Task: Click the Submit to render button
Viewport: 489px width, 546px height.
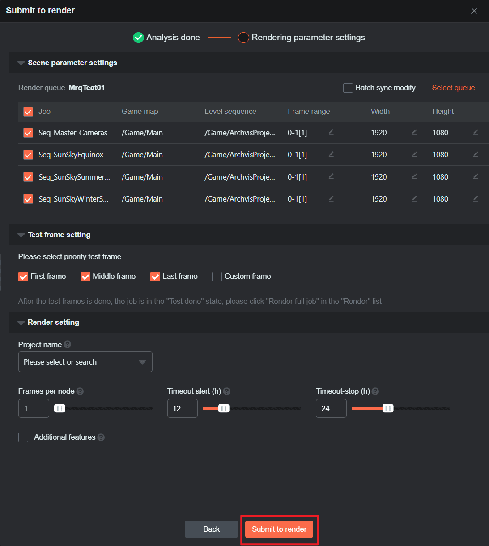Action: pyautogui.click(x=279, y=529)
